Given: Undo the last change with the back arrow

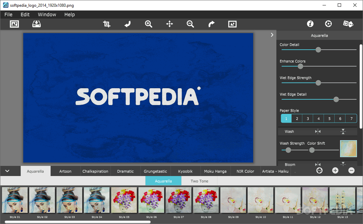Looking at the screenshot, I should [127, 24].
